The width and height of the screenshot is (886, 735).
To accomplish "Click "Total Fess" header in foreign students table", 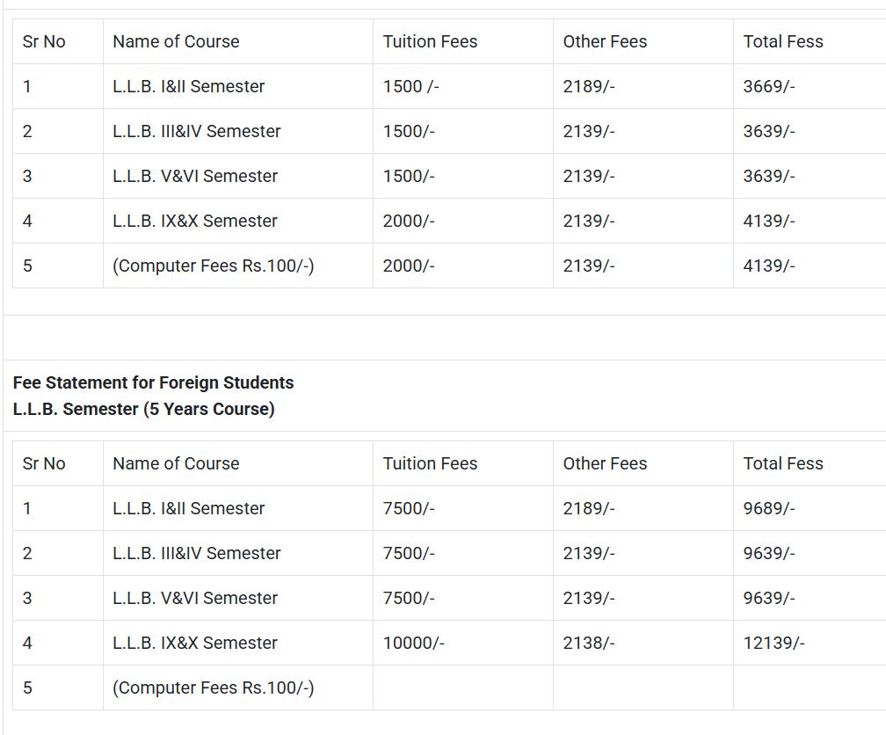I will pyautogui.click(x=783, y=463).
